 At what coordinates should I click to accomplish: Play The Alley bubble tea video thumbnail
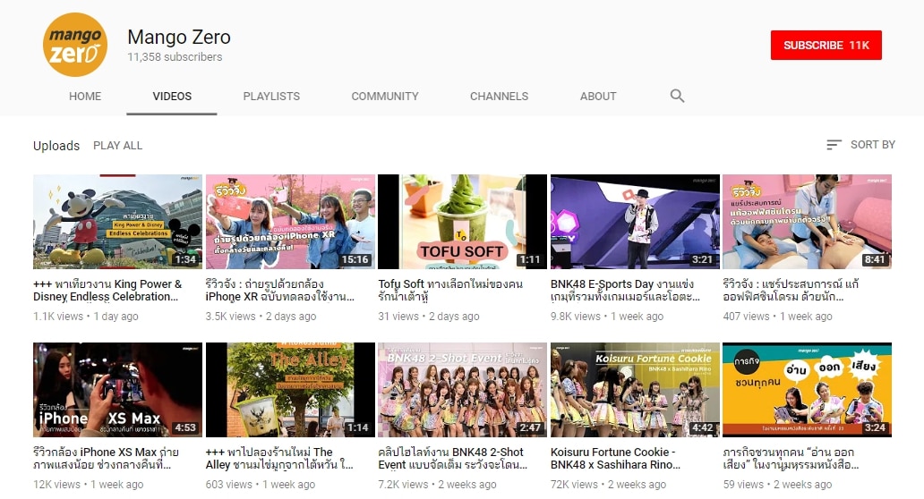[x=290, y=390]
